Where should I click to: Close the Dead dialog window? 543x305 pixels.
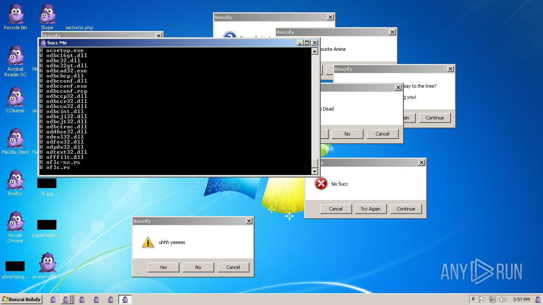point(398,87)
